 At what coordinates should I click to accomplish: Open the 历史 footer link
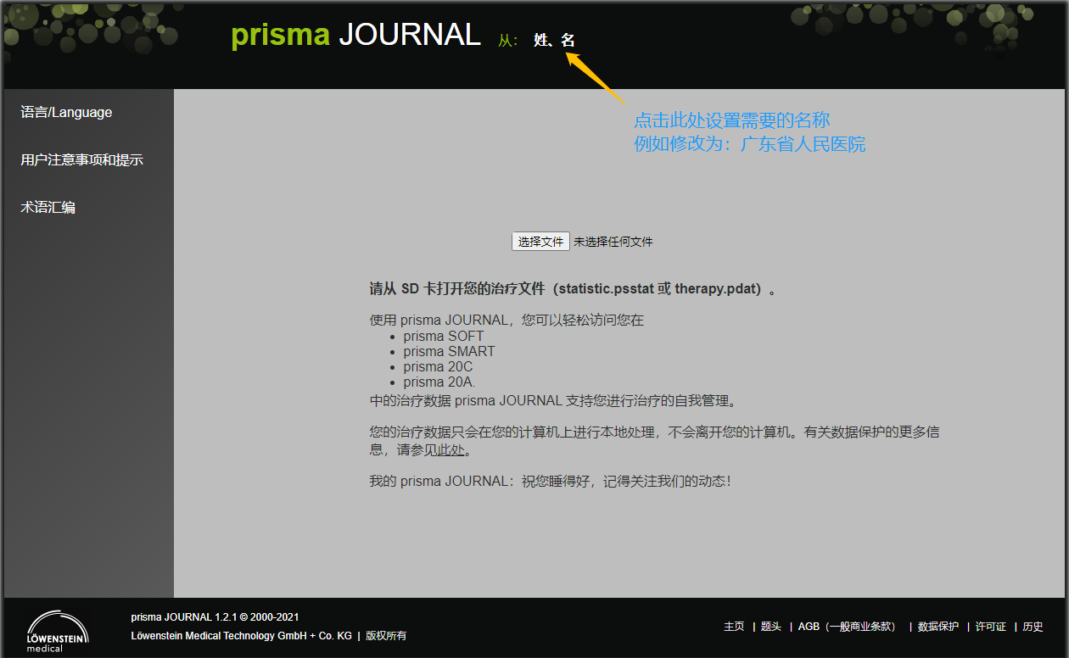[x=1033, y=627]
